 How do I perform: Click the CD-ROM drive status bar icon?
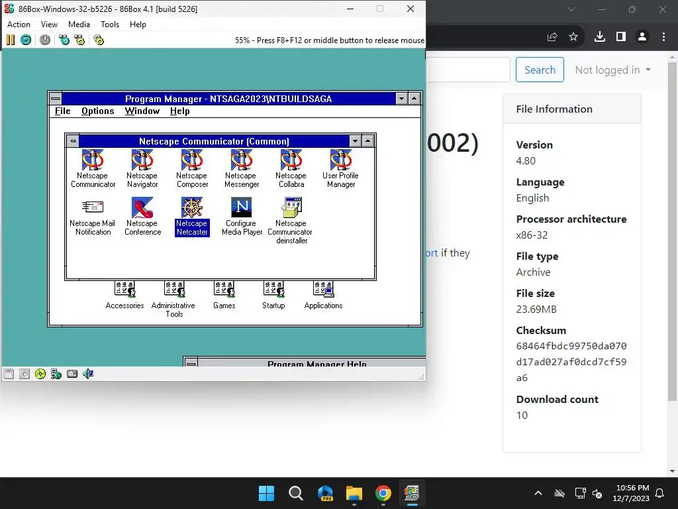click(40, 374)
